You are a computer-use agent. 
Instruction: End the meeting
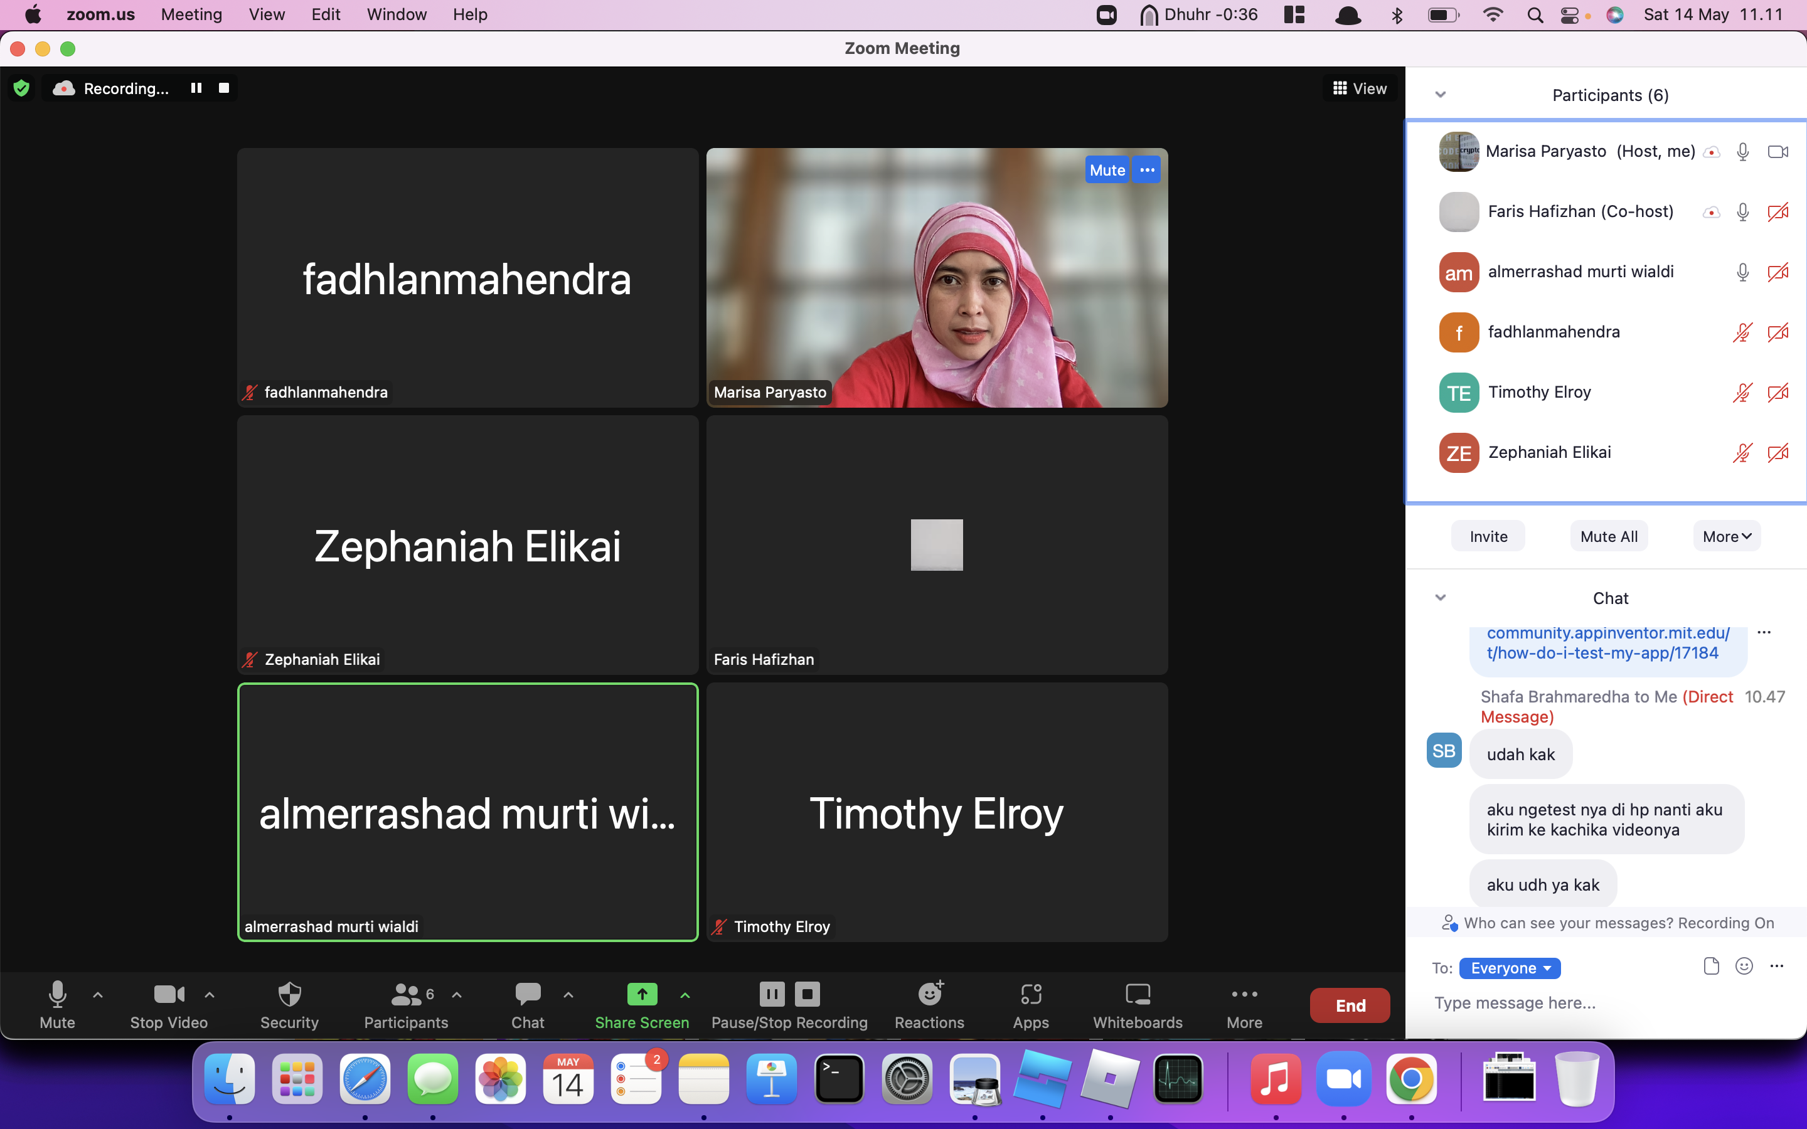coord(1350,1005)
